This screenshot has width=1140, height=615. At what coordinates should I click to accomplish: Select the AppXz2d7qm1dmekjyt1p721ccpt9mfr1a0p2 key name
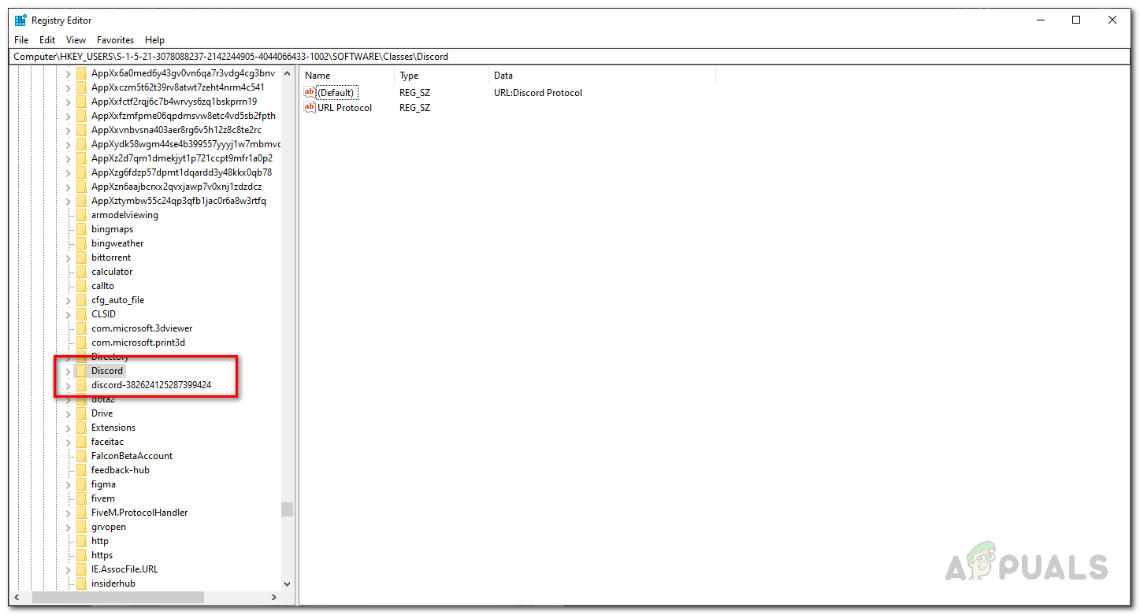(182, 158)
